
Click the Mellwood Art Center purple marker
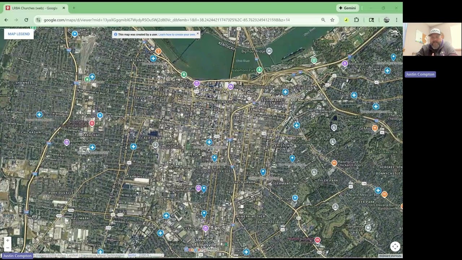[345, 64]
